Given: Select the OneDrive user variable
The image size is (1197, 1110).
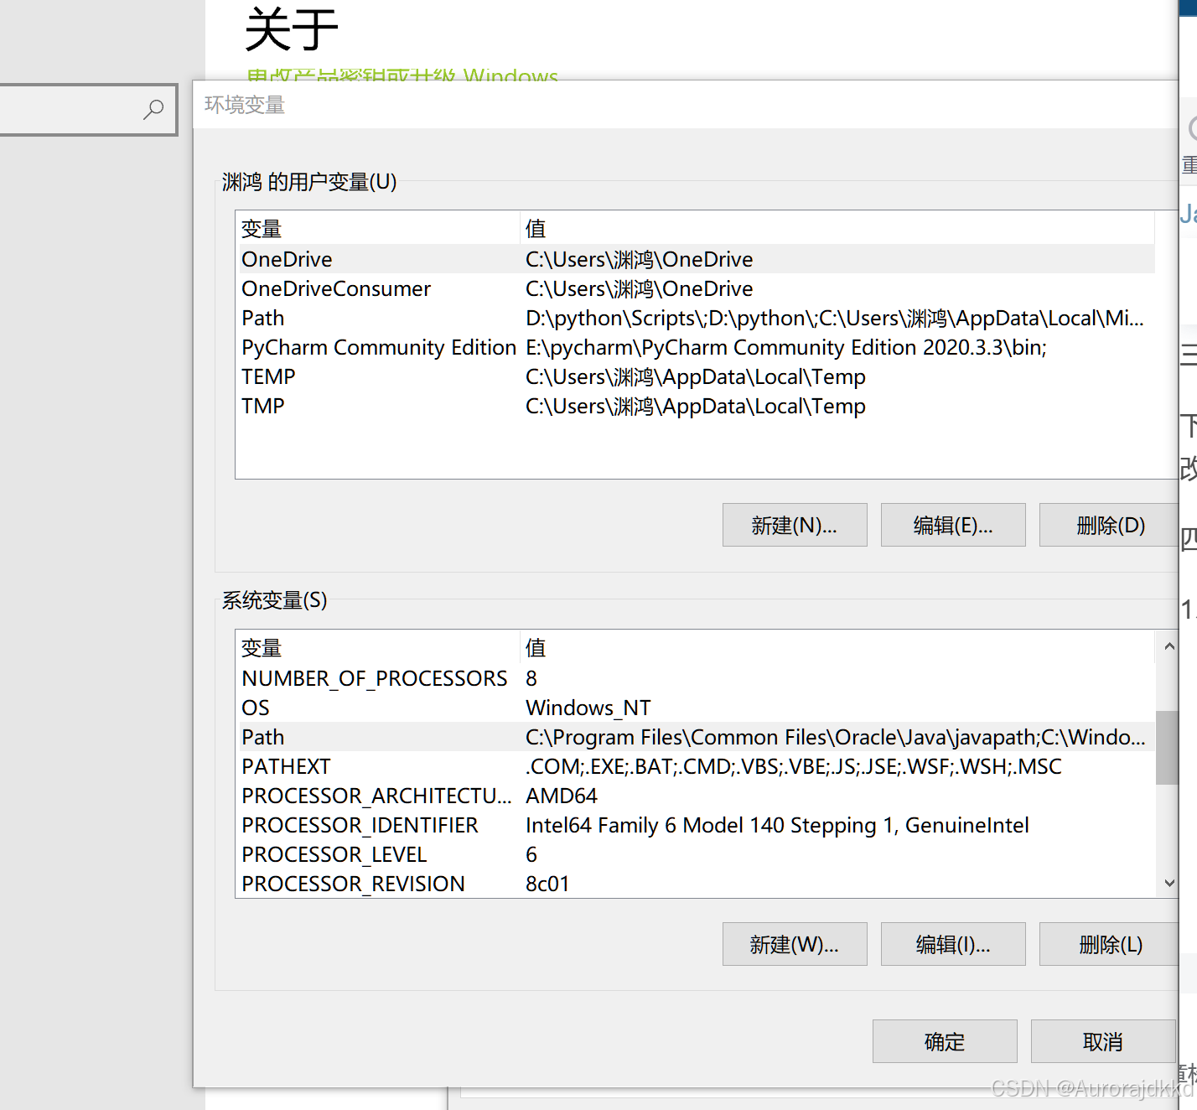Looking at the screenshot, I should [x=377, y=259].
